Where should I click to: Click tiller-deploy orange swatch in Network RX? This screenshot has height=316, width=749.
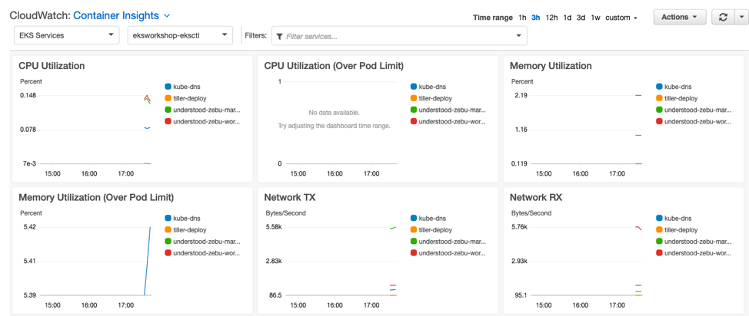660,230
